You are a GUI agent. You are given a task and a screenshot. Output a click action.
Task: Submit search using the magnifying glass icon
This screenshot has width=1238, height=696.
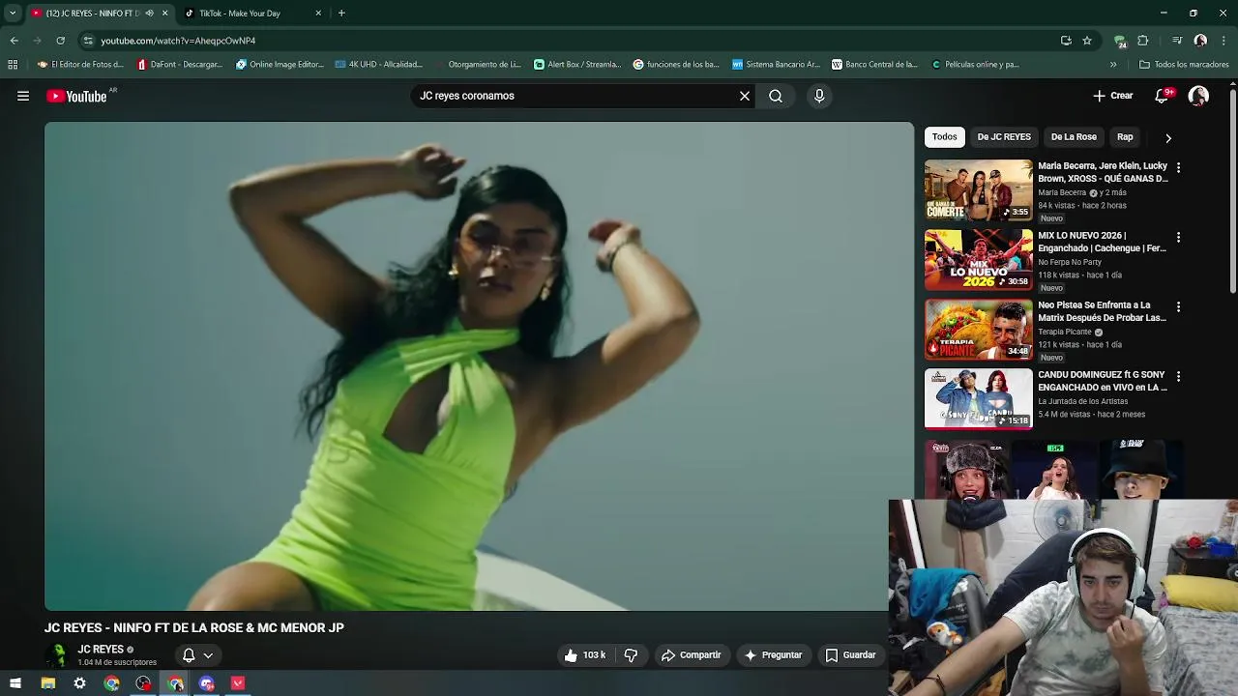coord(776,96)
